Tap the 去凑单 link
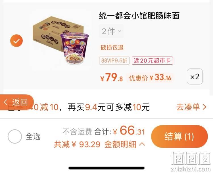 coord(188,107)
